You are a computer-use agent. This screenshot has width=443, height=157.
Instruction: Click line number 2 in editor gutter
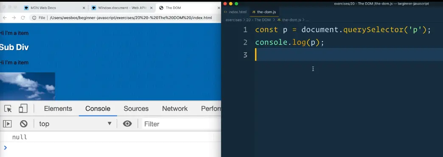245,43
